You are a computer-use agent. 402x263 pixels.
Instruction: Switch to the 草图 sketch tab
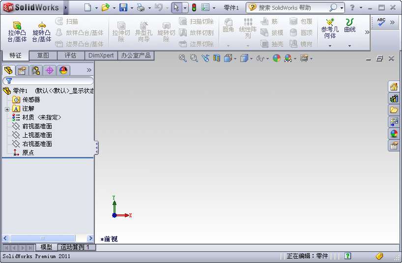(43, 56)
